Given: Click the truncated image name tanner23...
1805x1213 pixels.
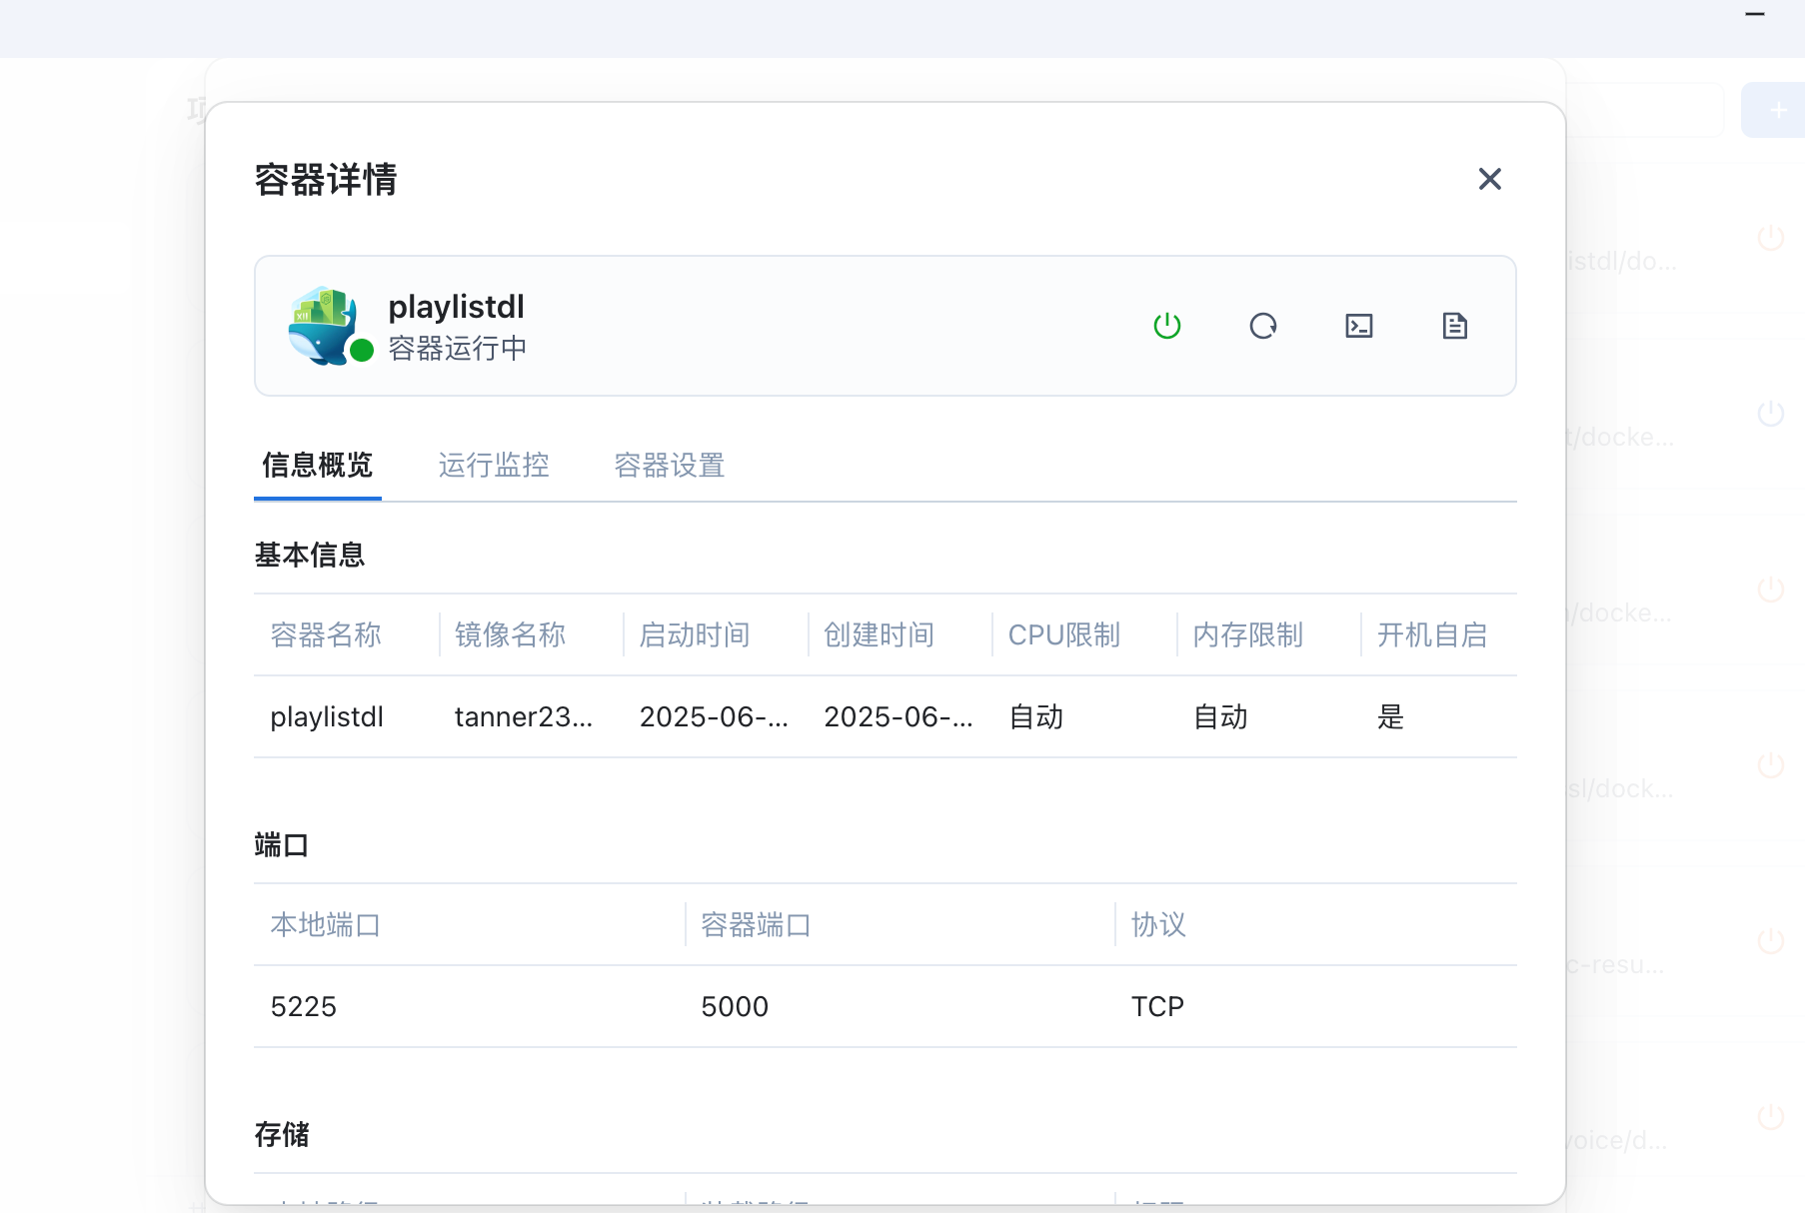Looking at the screenshot, I should [x=523, y=716].
